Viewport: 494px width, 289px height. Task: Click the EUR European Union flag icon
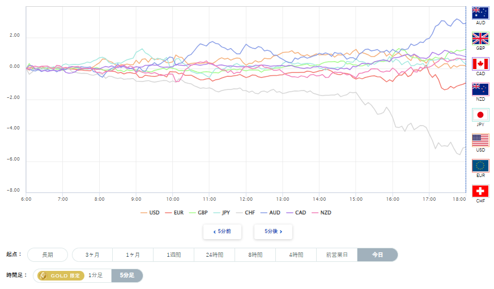tap(480, 166)
